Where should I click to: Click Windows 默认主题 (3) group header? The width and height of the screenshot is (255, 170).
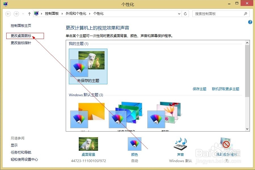click(x=86, y=95)
